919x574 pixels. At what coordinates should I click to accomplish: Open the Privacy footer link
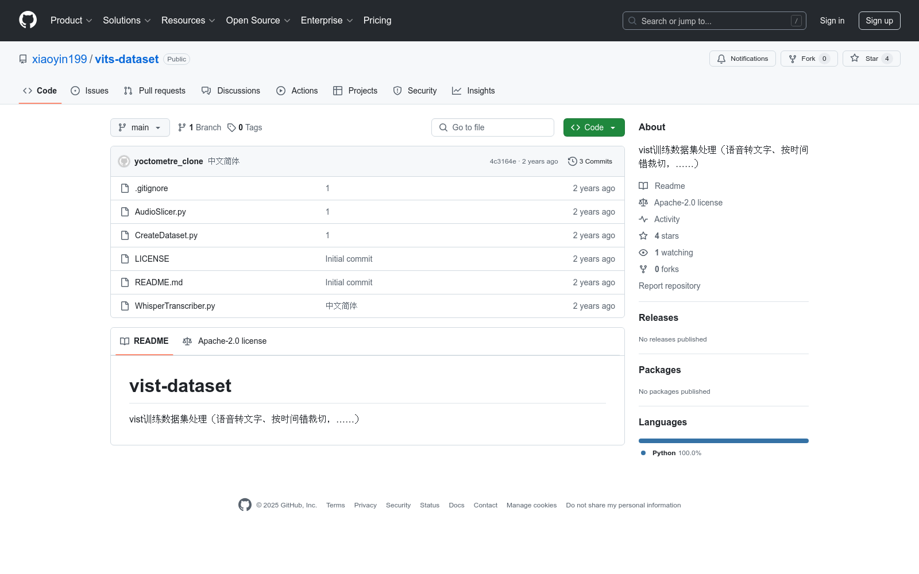[x=365, y=505]
